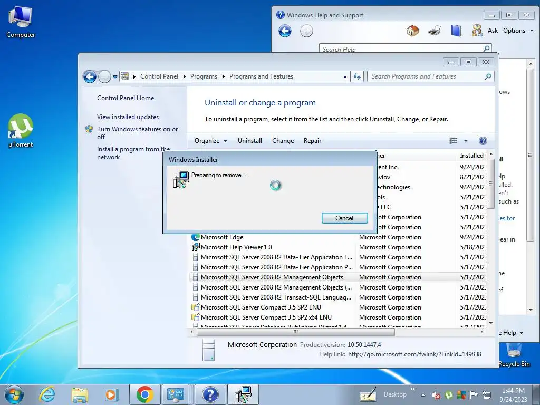540x405 pixels.
Task: Open Google Chrome from the taskbar
Action: tap(144, 394)
